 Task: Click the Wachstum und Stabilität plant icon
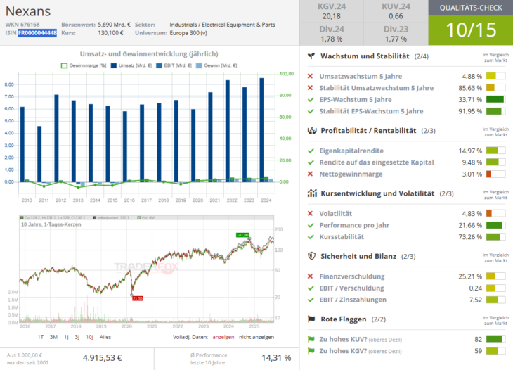311,56
